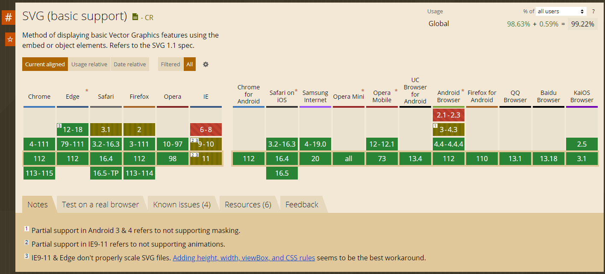Select QQ Browser 13.1 cell
The image size is (605, 274).
coord(515,159)
